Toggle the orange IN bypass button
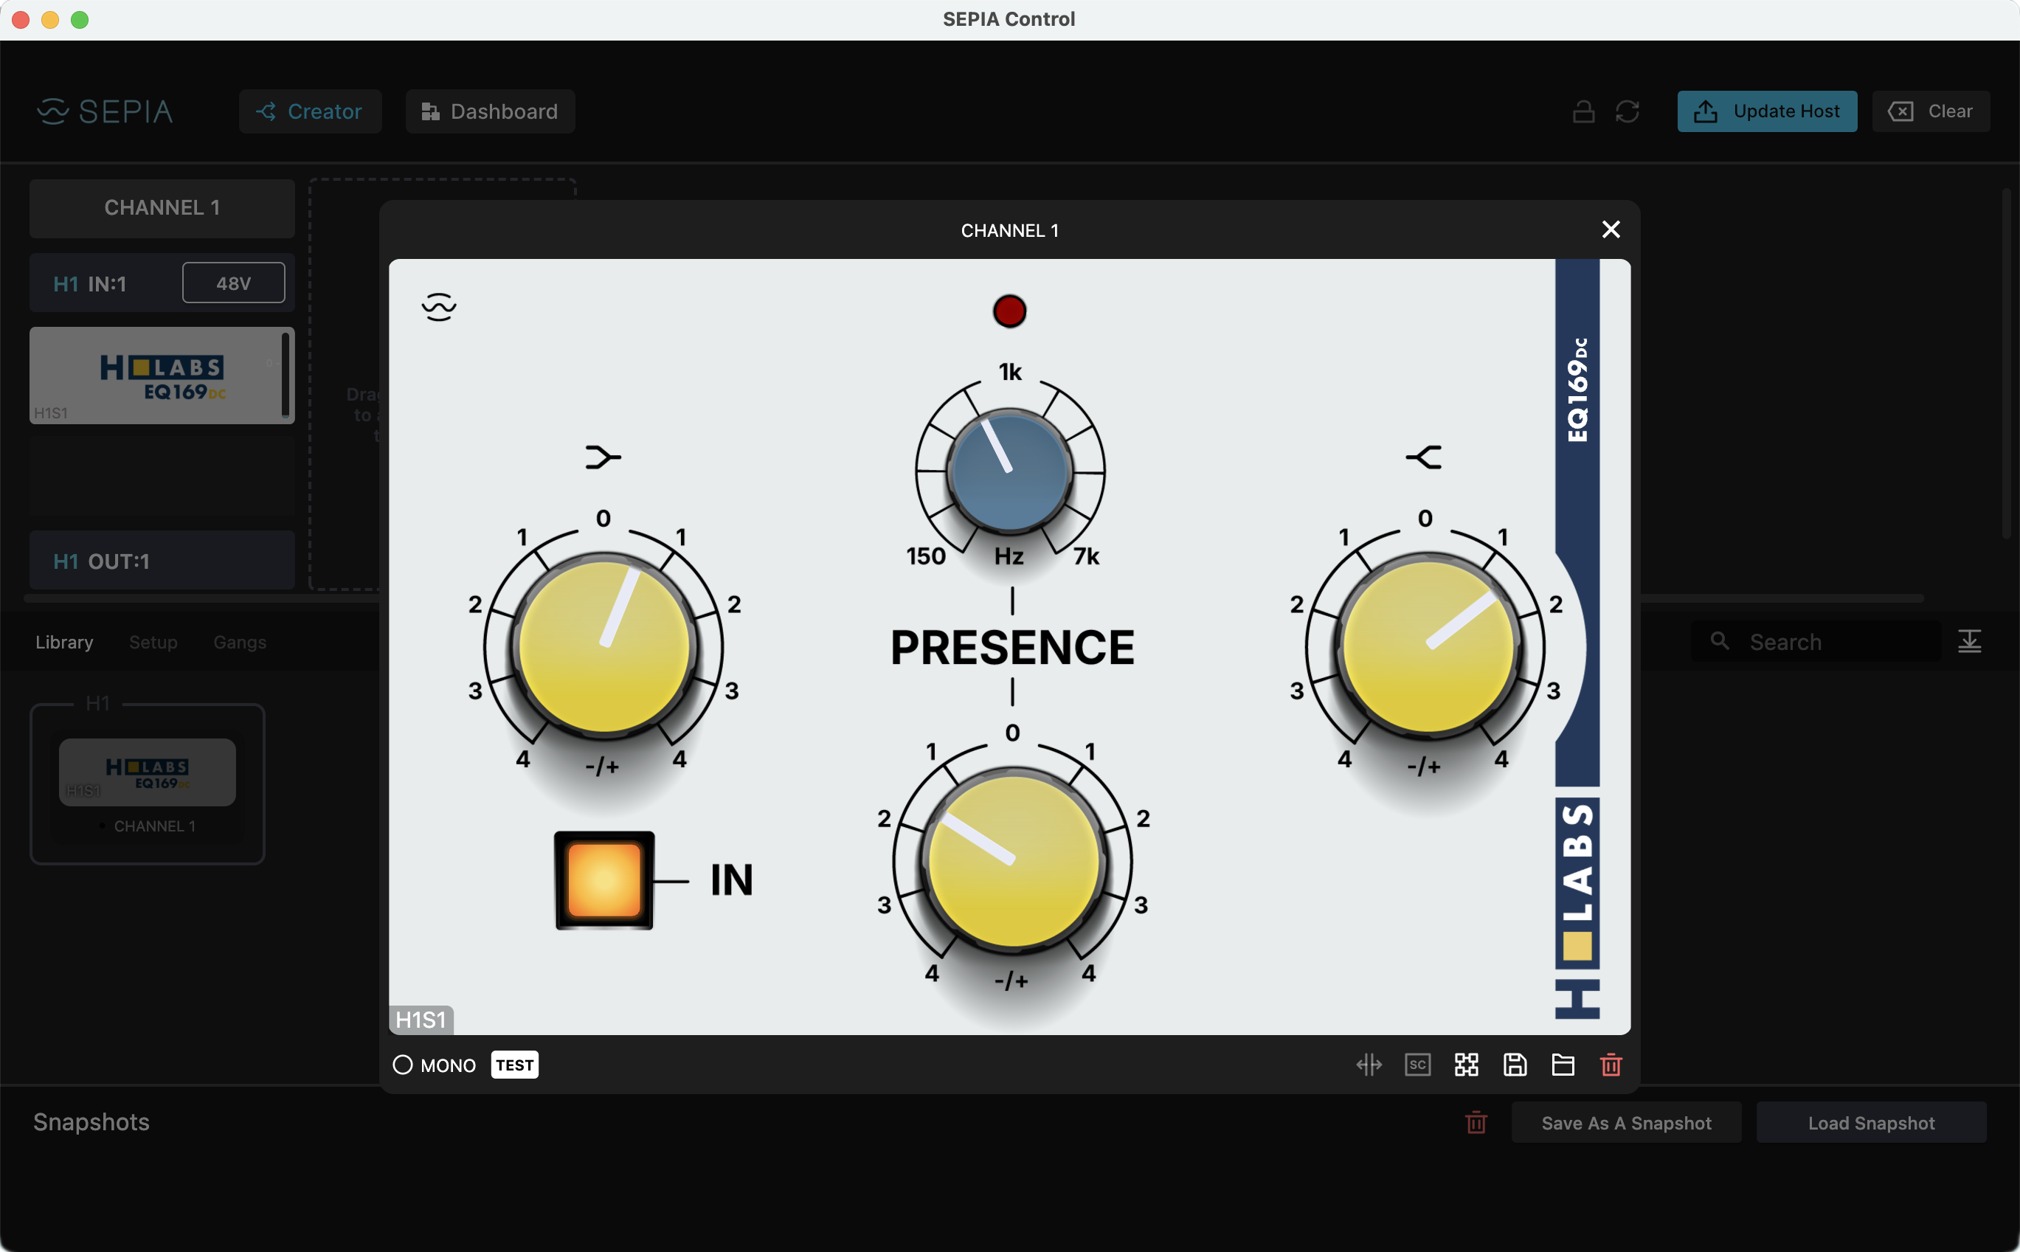Viewport: 2020px width, 1252px height. pos(604,880)
